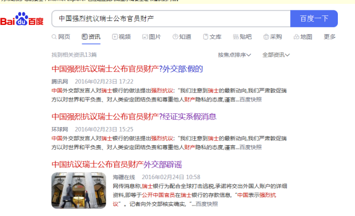Click the Baidu logo
This screenshot has height=216, width=355.
click(22, 19)
